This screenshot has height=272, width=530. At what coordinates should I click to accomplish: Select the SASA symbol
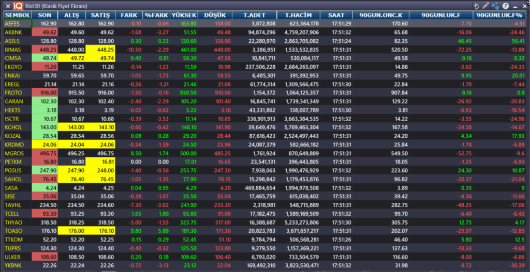pyautogui.click(x=11, y=188)
